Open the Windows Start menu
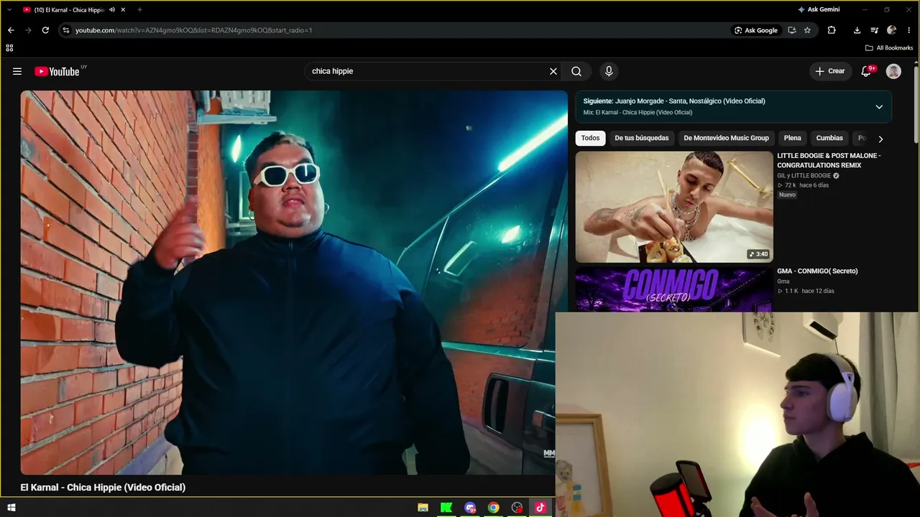Viewport: 920px width, 517px height. click(x=11, y=508)
